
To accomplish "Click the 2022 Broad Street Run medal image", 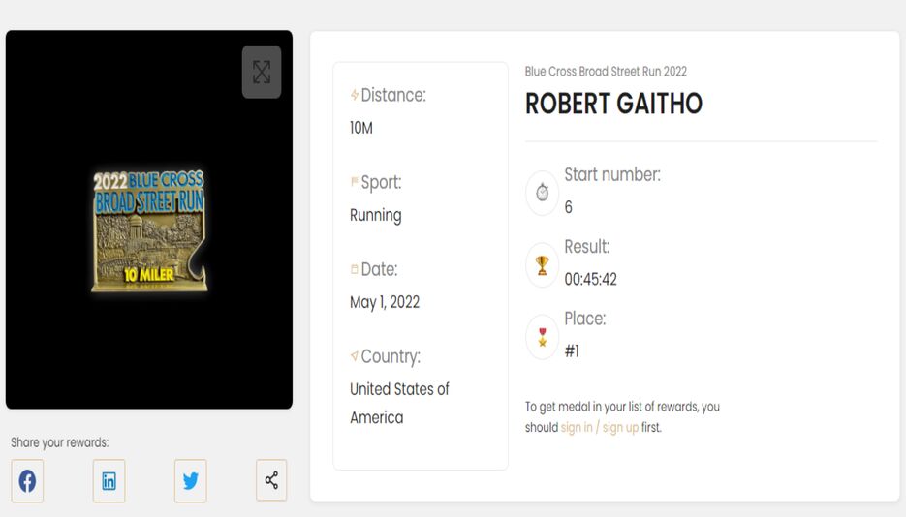I will pyautogui.click(x=149, y=230).
